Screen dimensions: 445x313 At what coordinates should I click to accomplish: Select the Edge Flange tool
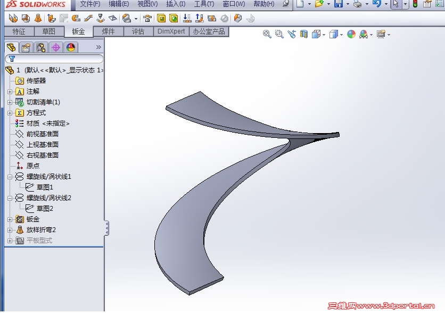[x=52, y=19]
